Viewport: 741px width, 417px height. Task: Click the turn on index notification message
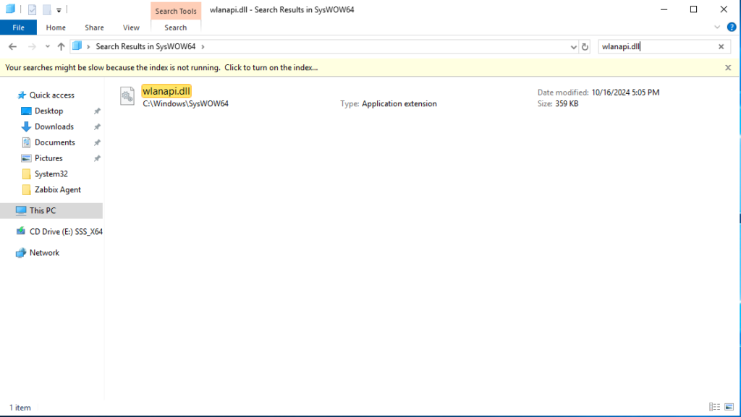pyautogui.click(x=161, y=67)
